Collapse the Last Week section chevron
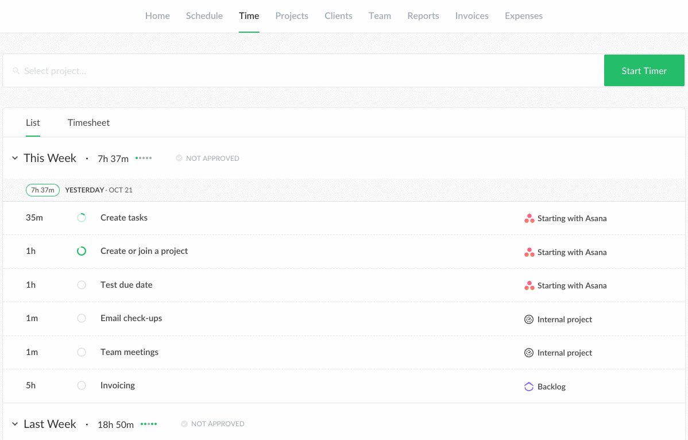 (x=15, y=424)
